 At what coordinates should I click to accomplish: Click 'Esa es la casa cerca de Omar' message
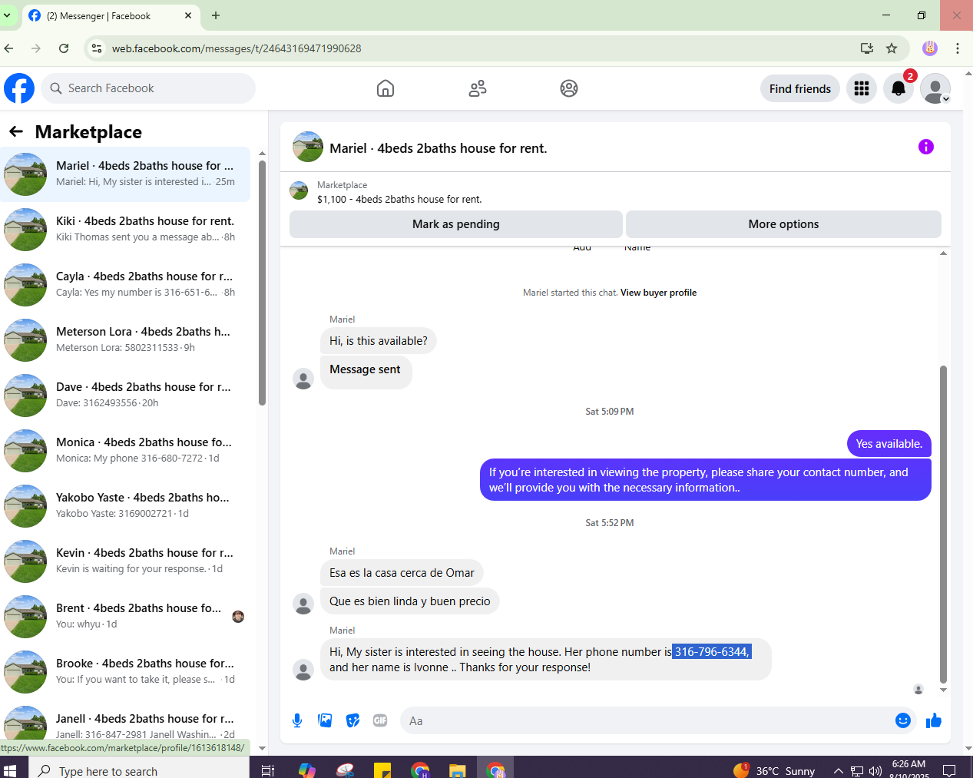click(402, 573)
